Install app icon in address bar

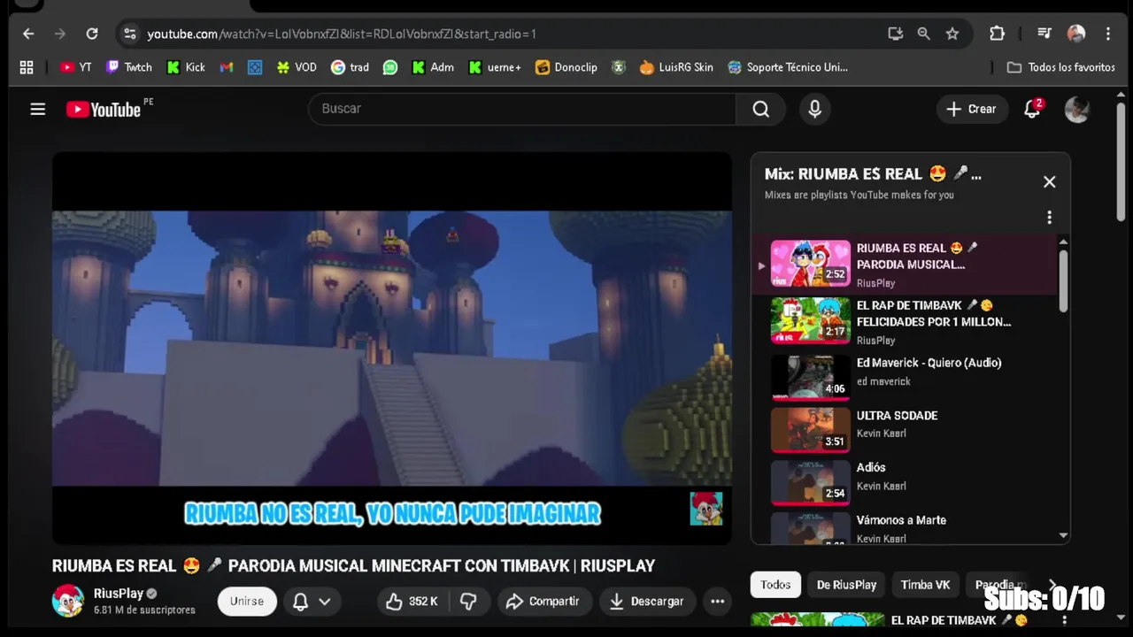click(896, 34)
